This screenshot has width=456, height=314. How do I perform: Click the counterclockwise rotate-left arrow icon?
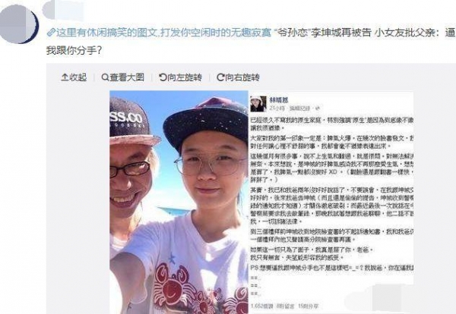click(163, 77)
